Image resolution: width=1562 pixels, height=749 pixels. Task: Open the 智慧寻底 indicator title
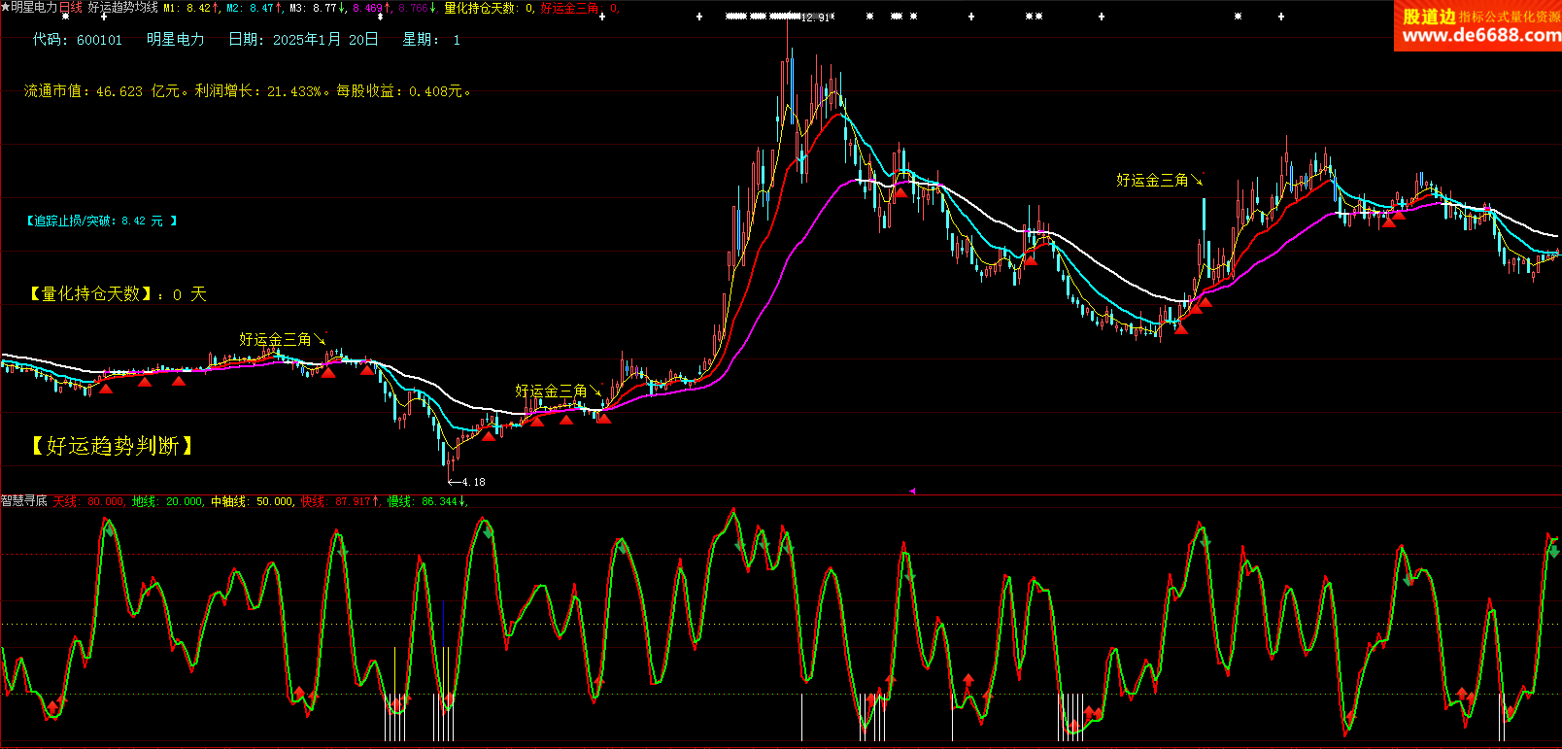[x=24, y=501]
